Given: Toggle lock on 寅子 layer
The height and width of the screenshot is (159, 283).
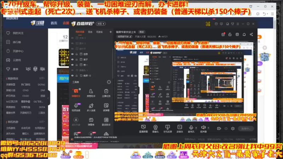Looking at the screenshot, I should tap(77, 59).
